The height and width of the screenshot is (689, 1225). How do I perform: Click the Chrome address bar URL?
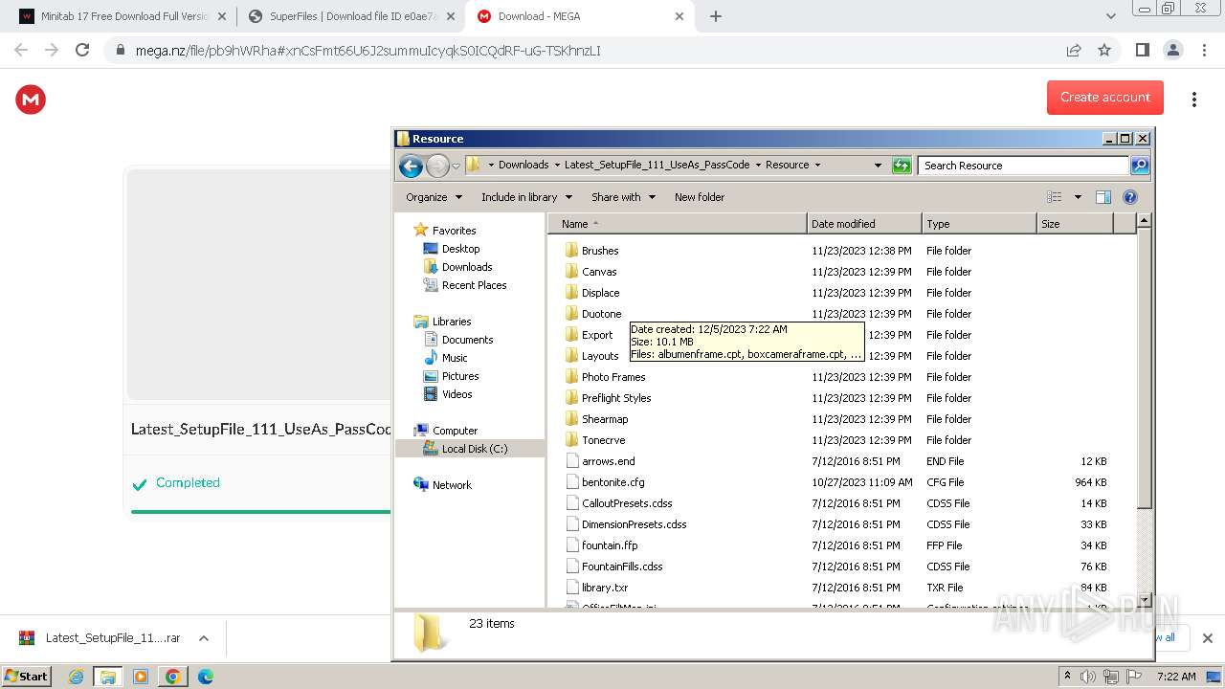(x=368, y=51)
